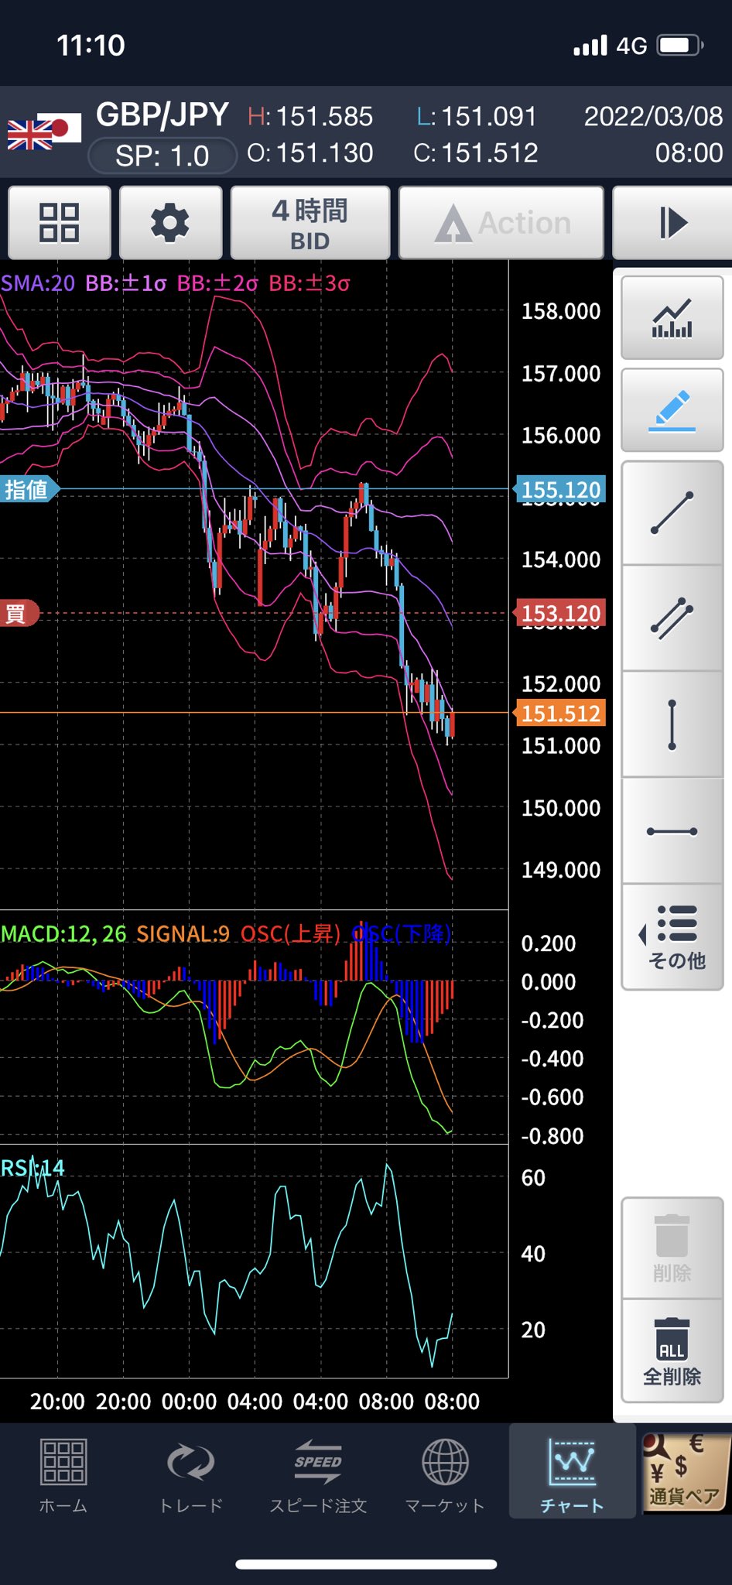The image size is (732, 1585).
Task: Tap the 155.120 limit price label
Action: pos(560,489)
